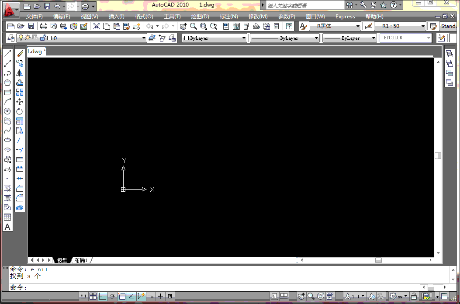This screenshot has height=304, width=460.
Task: Select the Polygon draw tool
Action: 7,83
